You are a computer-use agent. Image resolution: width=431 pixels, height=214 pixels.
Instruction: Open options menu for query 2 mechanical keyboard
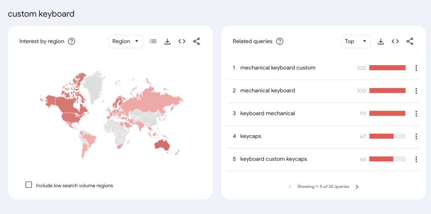(x=416, y=91)
